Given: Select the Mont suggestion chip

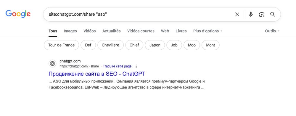Looking at the screenshot, I should [x=210, y=45].
